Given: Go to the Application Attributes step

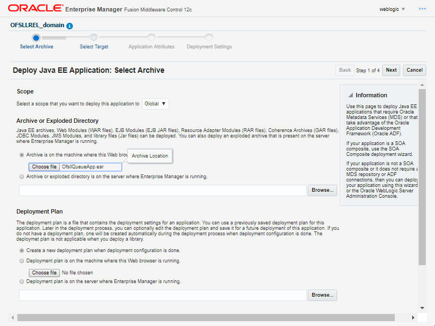Looking at the screenshot, I should pos(151,47).
